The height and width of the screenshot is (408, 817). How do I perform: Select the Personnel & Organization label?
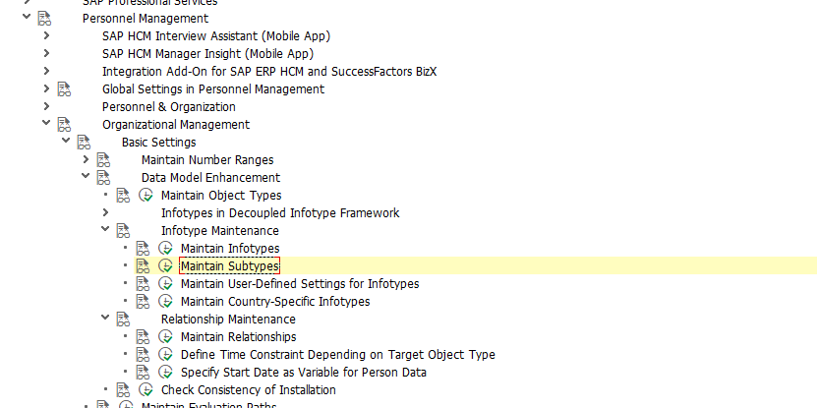coord(169,107)
